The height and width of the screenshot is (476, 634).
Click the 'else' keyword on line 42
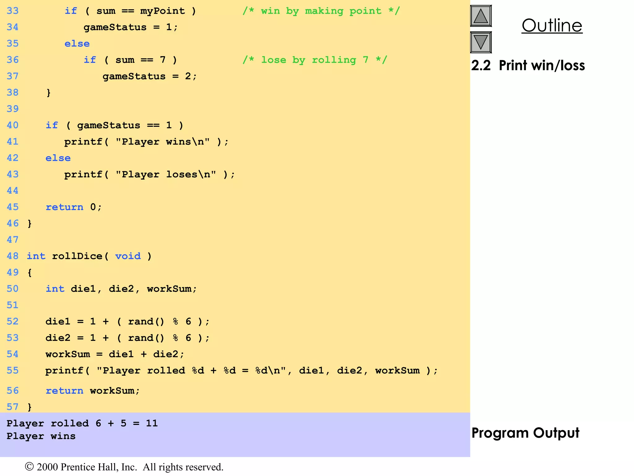click(58, 158)
